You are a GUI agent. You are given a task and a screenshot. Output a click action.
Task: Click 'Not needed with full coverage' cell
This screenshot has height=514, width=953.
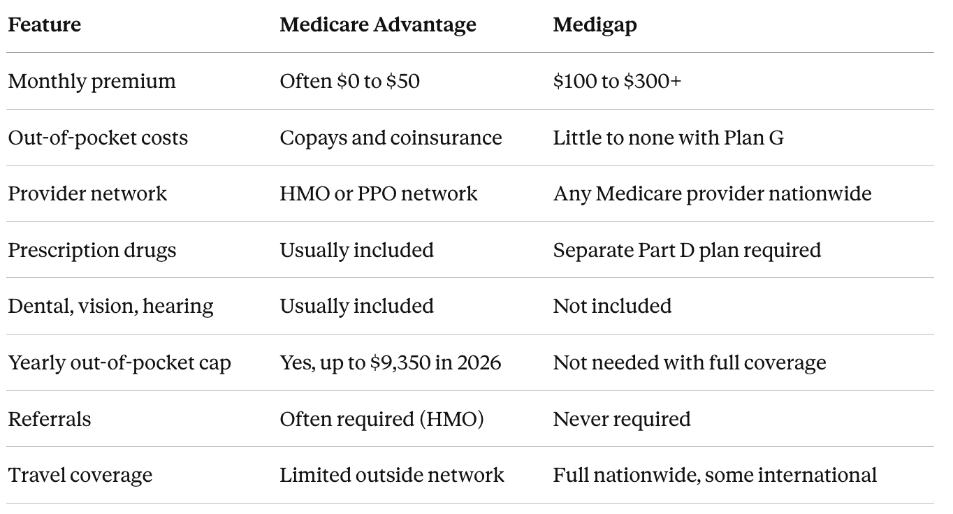tap(690, 363)
